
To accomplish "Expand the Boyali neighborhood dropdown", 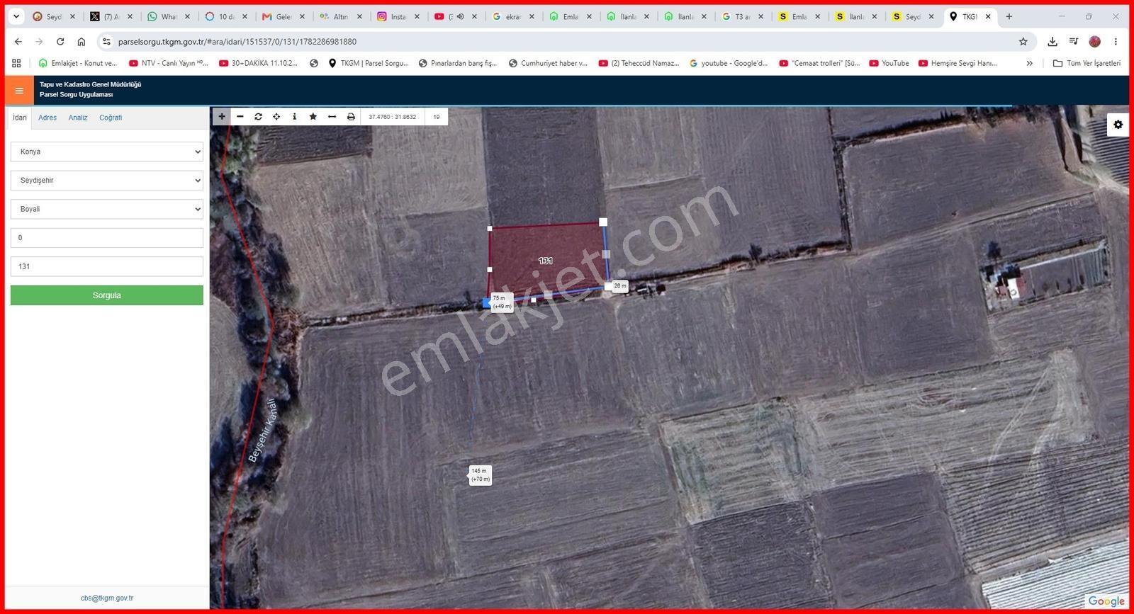I will click(x=107, y=209).
